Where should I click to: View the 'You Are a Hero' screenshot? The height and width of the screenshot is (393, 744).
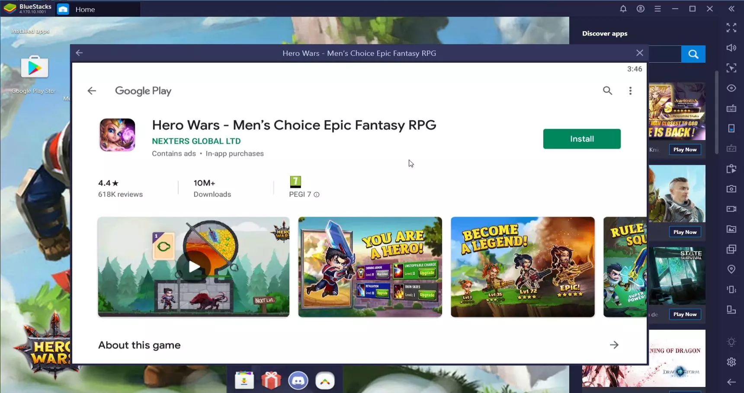tap(370, 267)
